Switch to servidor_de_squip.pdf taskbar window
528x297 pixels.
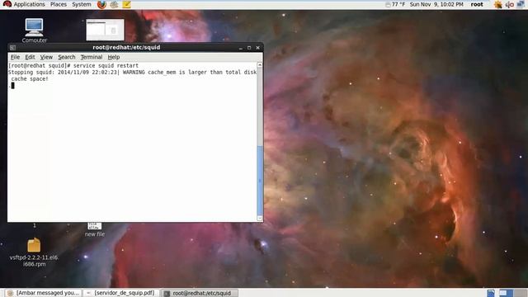(120, 293)
